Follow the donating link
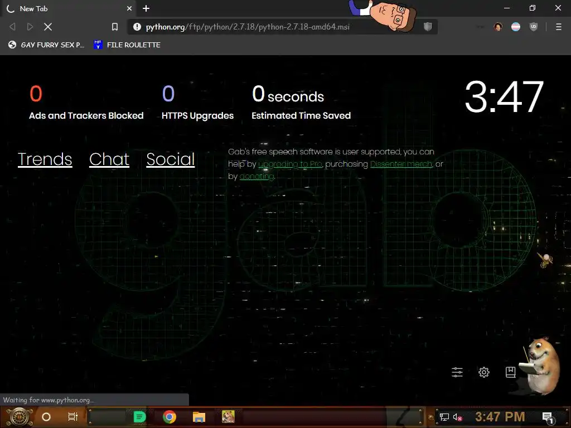The image size is (571, 428). [x=257, y=177]
